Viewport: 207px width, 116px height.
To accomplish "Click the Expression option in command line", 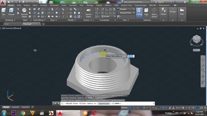I will (x=104, y=103).
